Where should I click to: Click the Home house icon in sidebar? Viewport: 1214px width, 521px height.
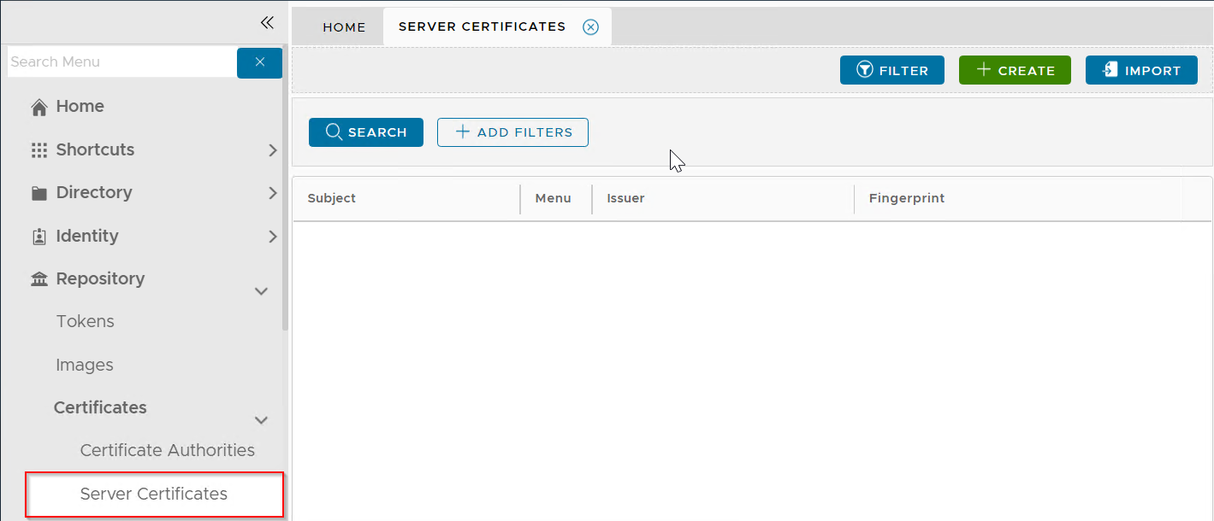pyautogui.click(x=38, y=107)
